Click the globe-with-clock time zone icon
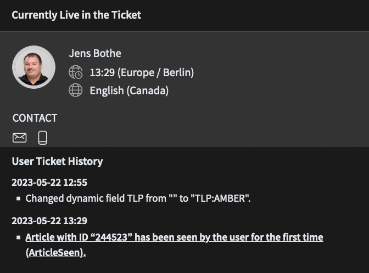Screen dimensions: 369x273 coord(76,72)
